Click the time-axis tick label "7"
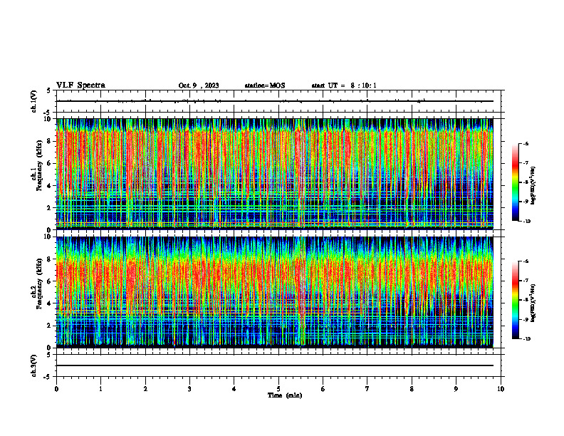Screen dimensions: 564x436 tap(367, 389)
